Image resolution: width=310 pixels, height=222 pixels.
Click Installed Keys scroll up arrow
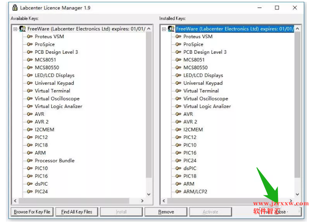click(298, 28)
